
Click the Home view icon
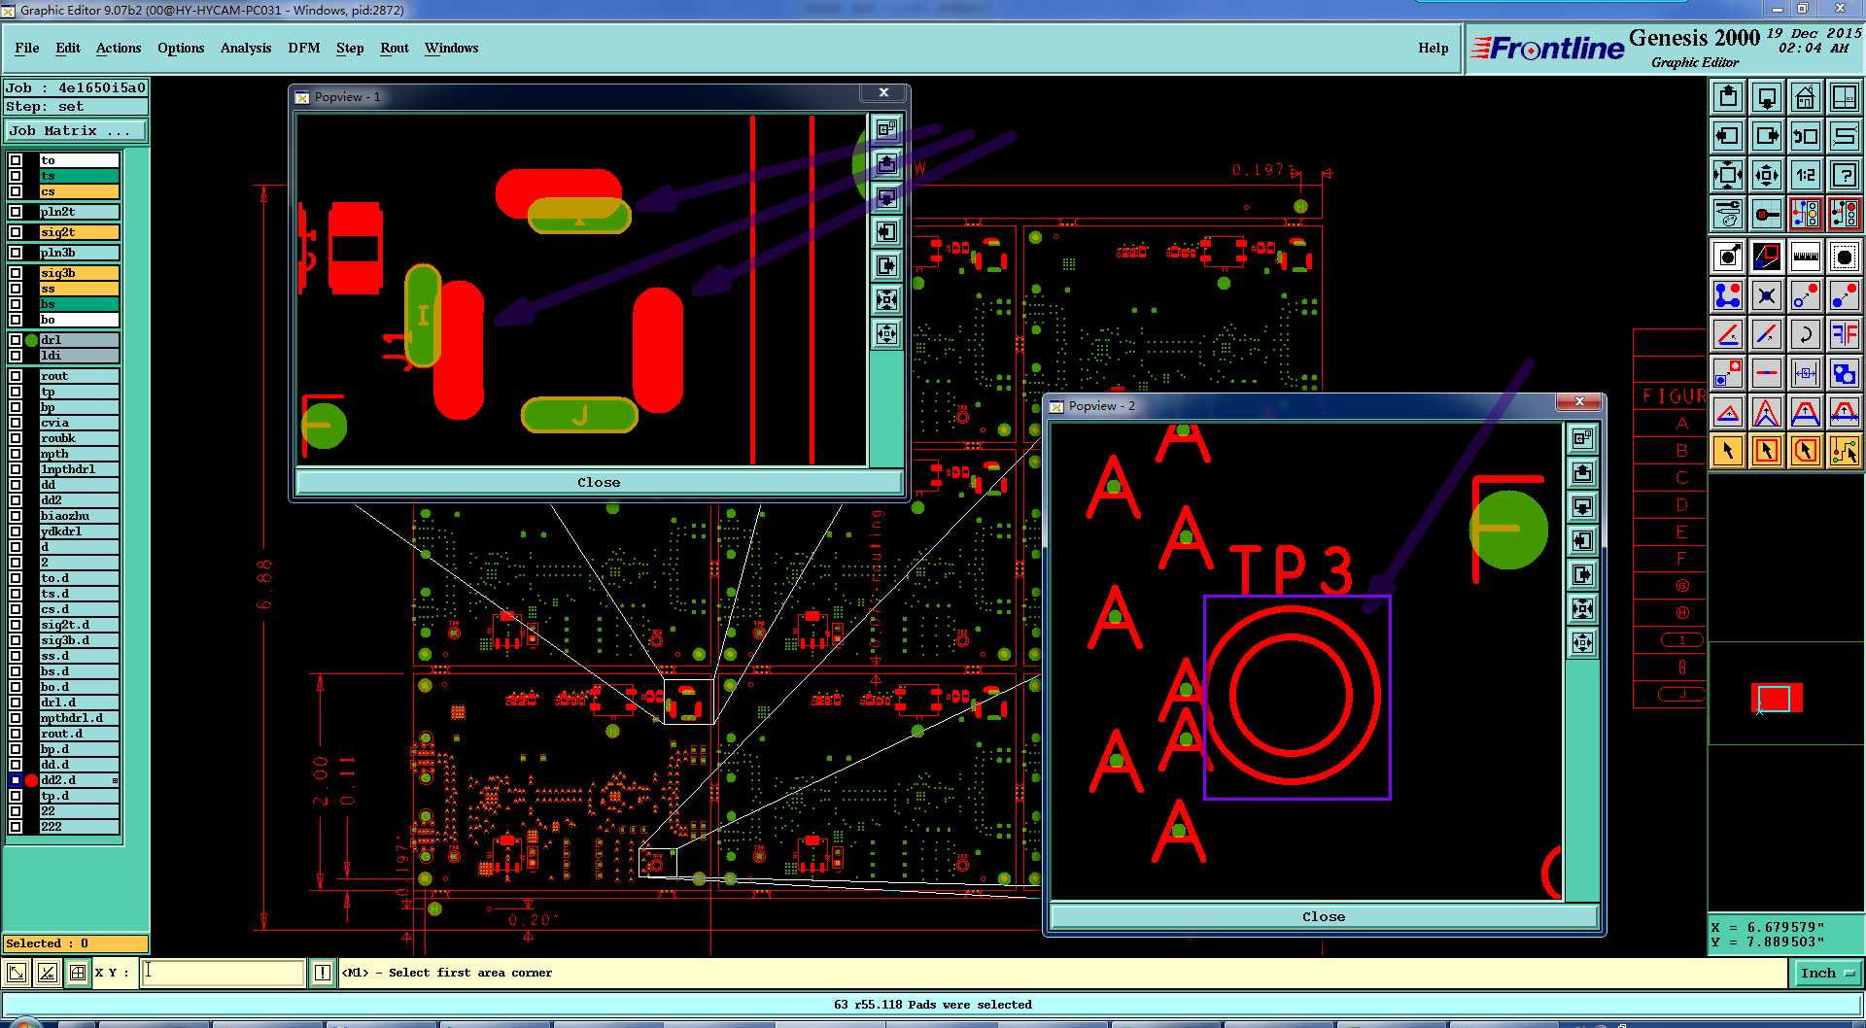click(x=1806, y=97)
